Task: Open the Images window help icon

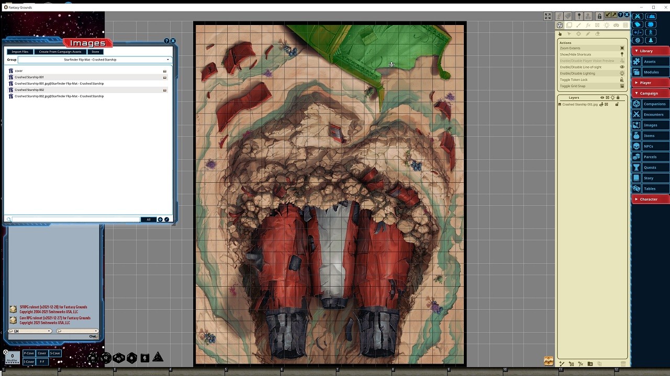Action: point(167,41)
